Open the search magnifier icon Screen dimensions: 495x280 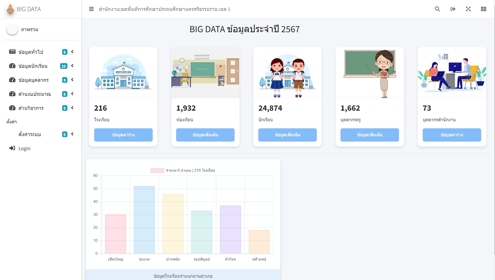point(437,9)
